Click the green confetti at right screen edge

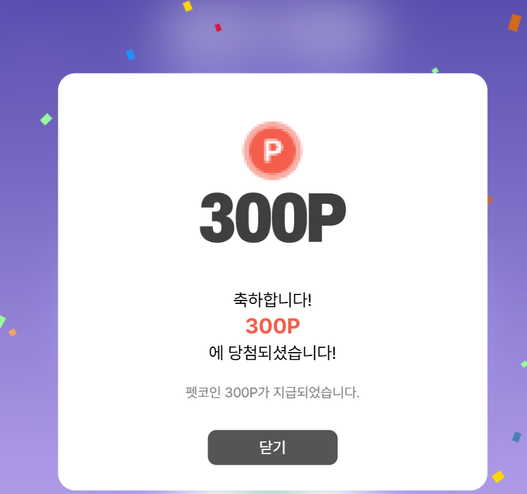524,364
